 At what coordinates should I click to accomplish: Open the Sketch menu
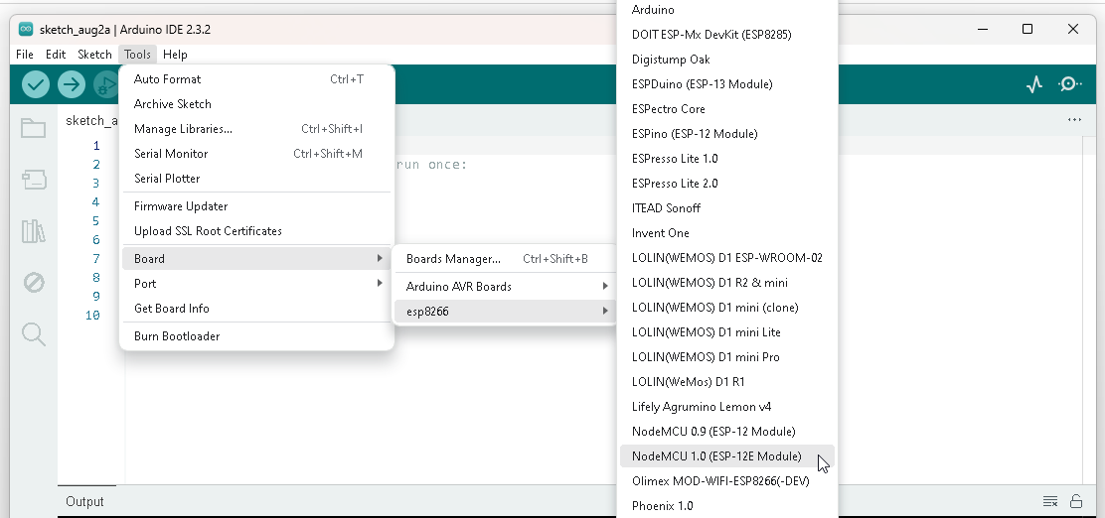pos(94,55)
